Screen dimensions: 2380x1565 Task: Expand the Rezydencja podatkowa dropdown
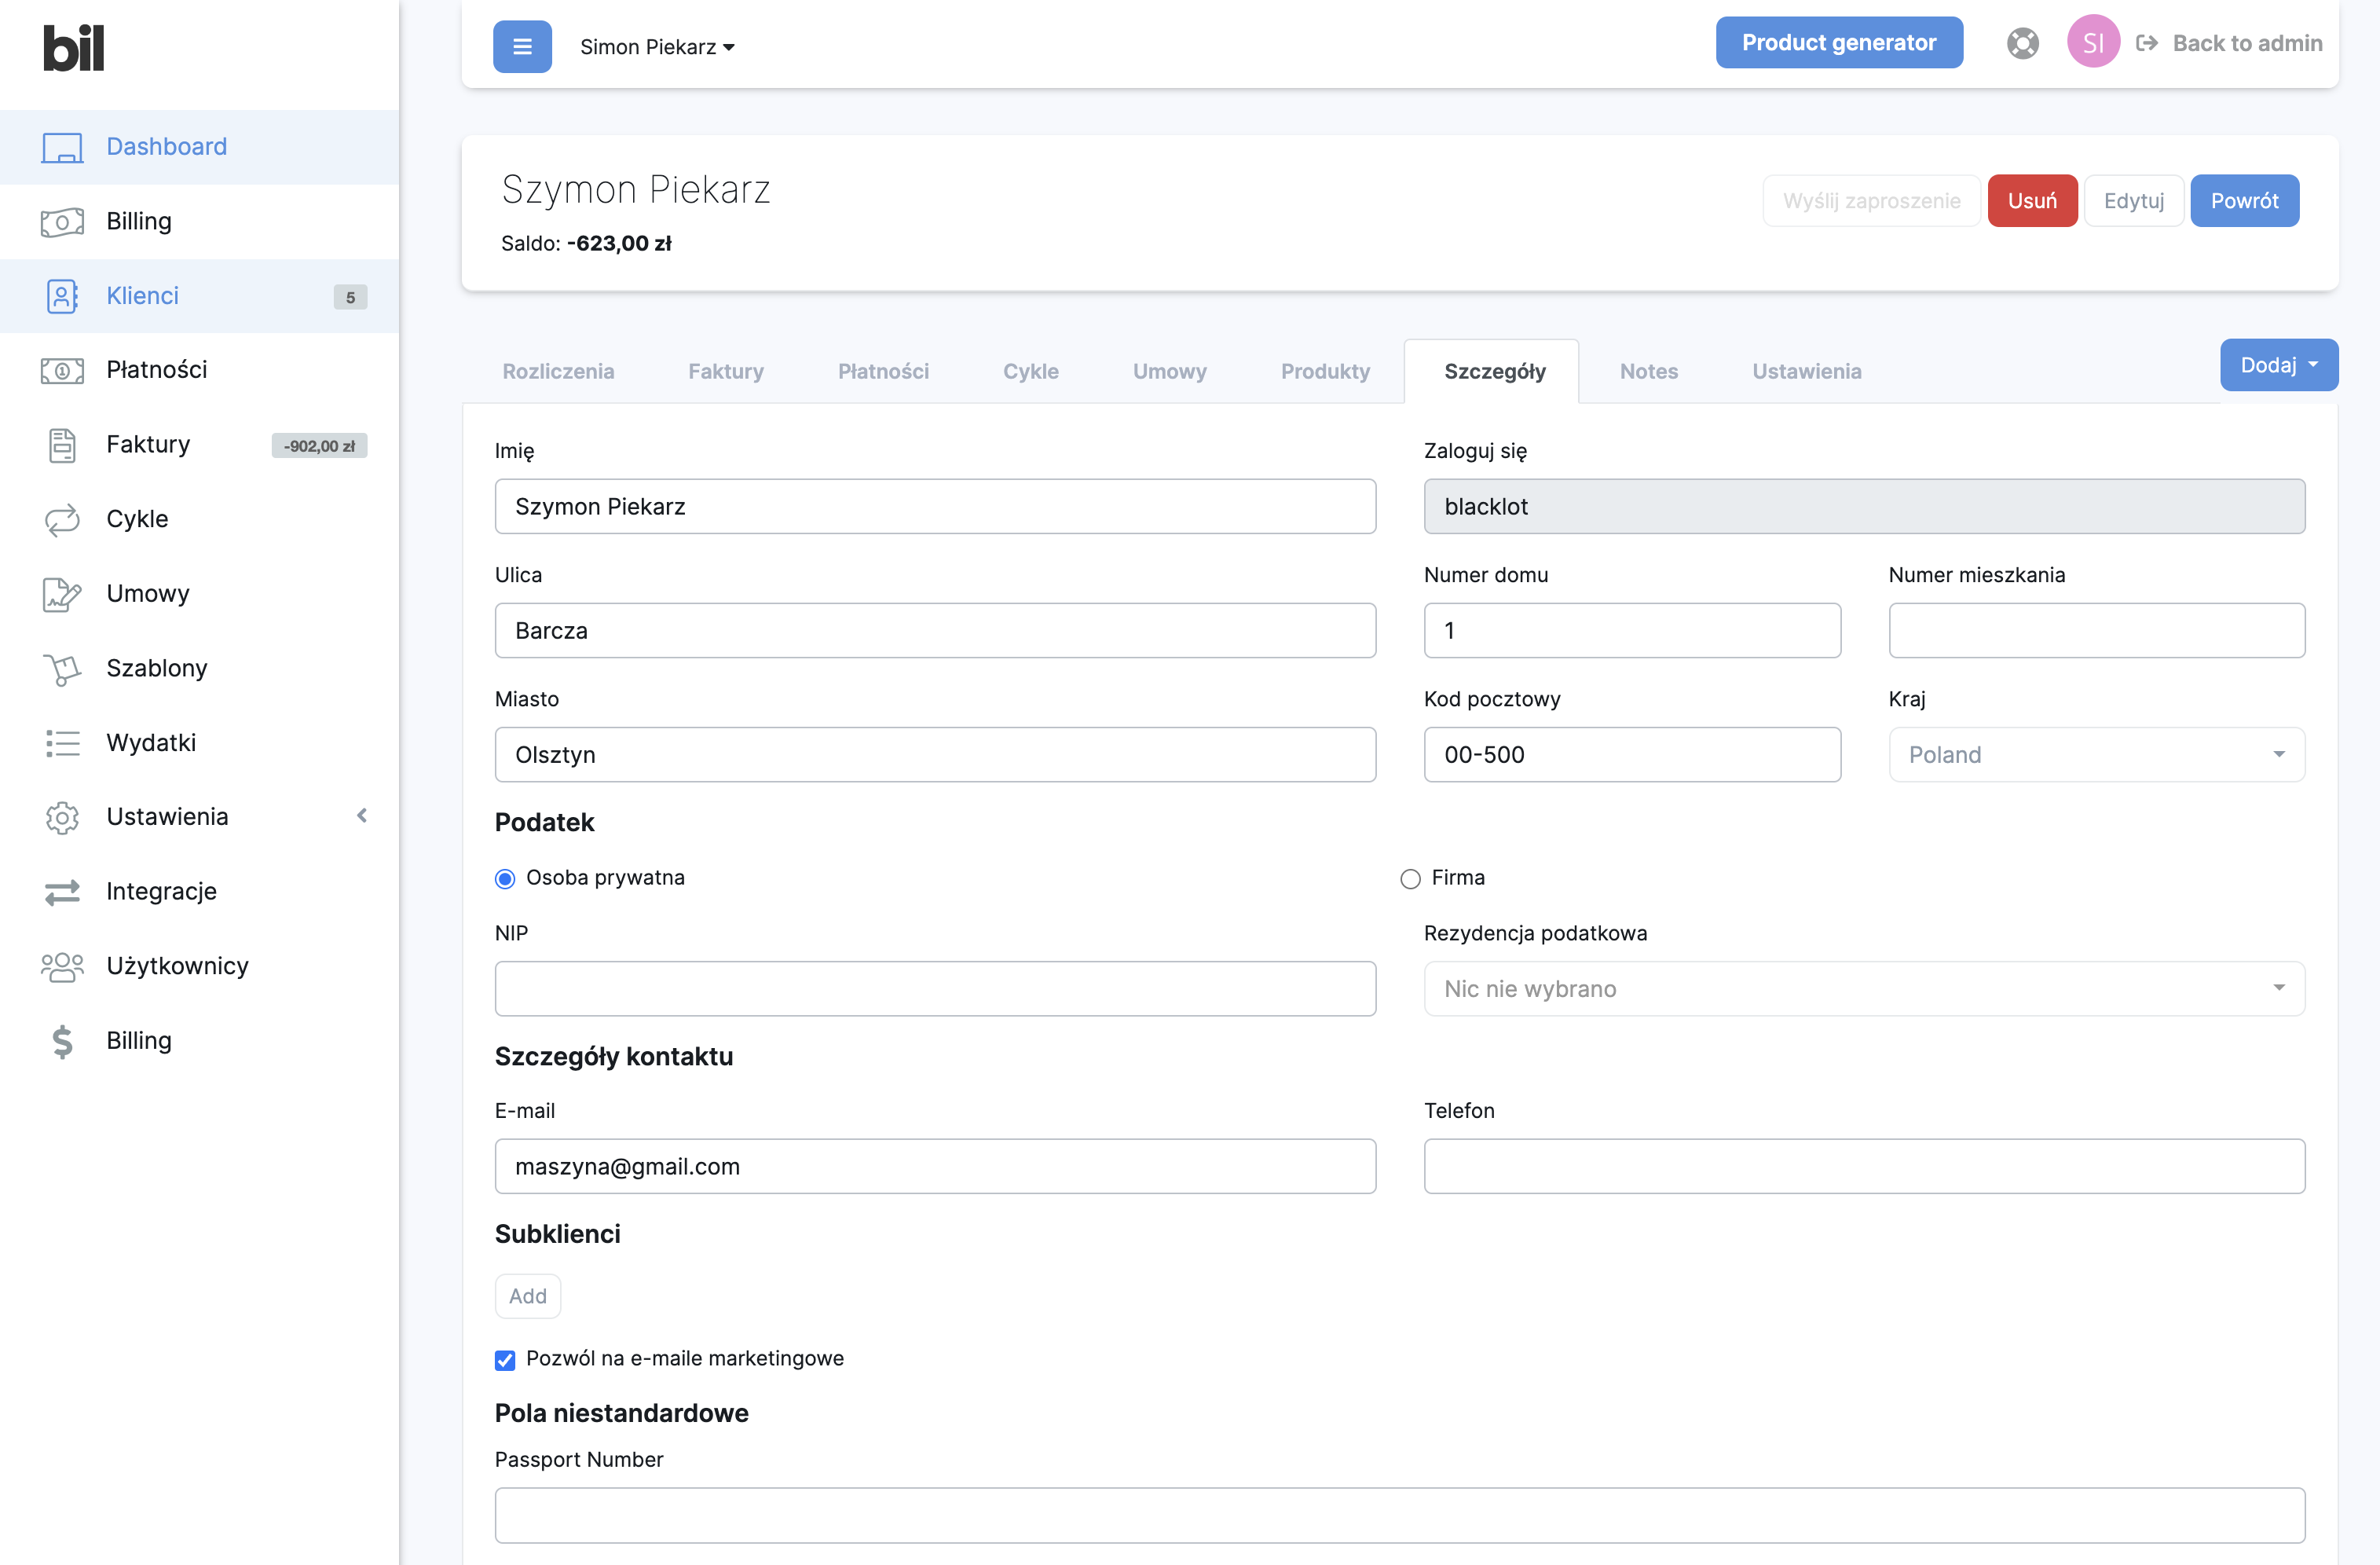[x=1863, y=988]
